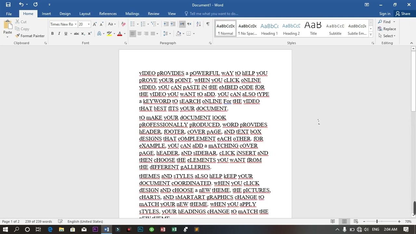Image resolution: width=416 pixels, height=234 pixels.
Task: Apply the yellow text highlight
Action: [109, 33]
